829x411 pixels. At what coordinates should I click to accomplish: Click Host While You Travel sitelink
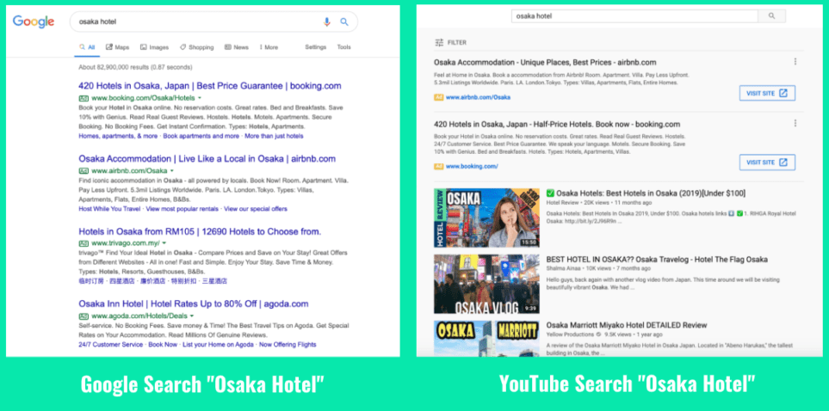109,209
